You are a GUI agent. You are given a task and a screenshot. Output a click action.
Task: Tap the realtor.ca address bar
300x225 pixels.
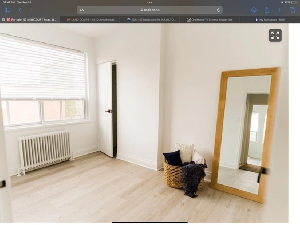pos(150,10)
